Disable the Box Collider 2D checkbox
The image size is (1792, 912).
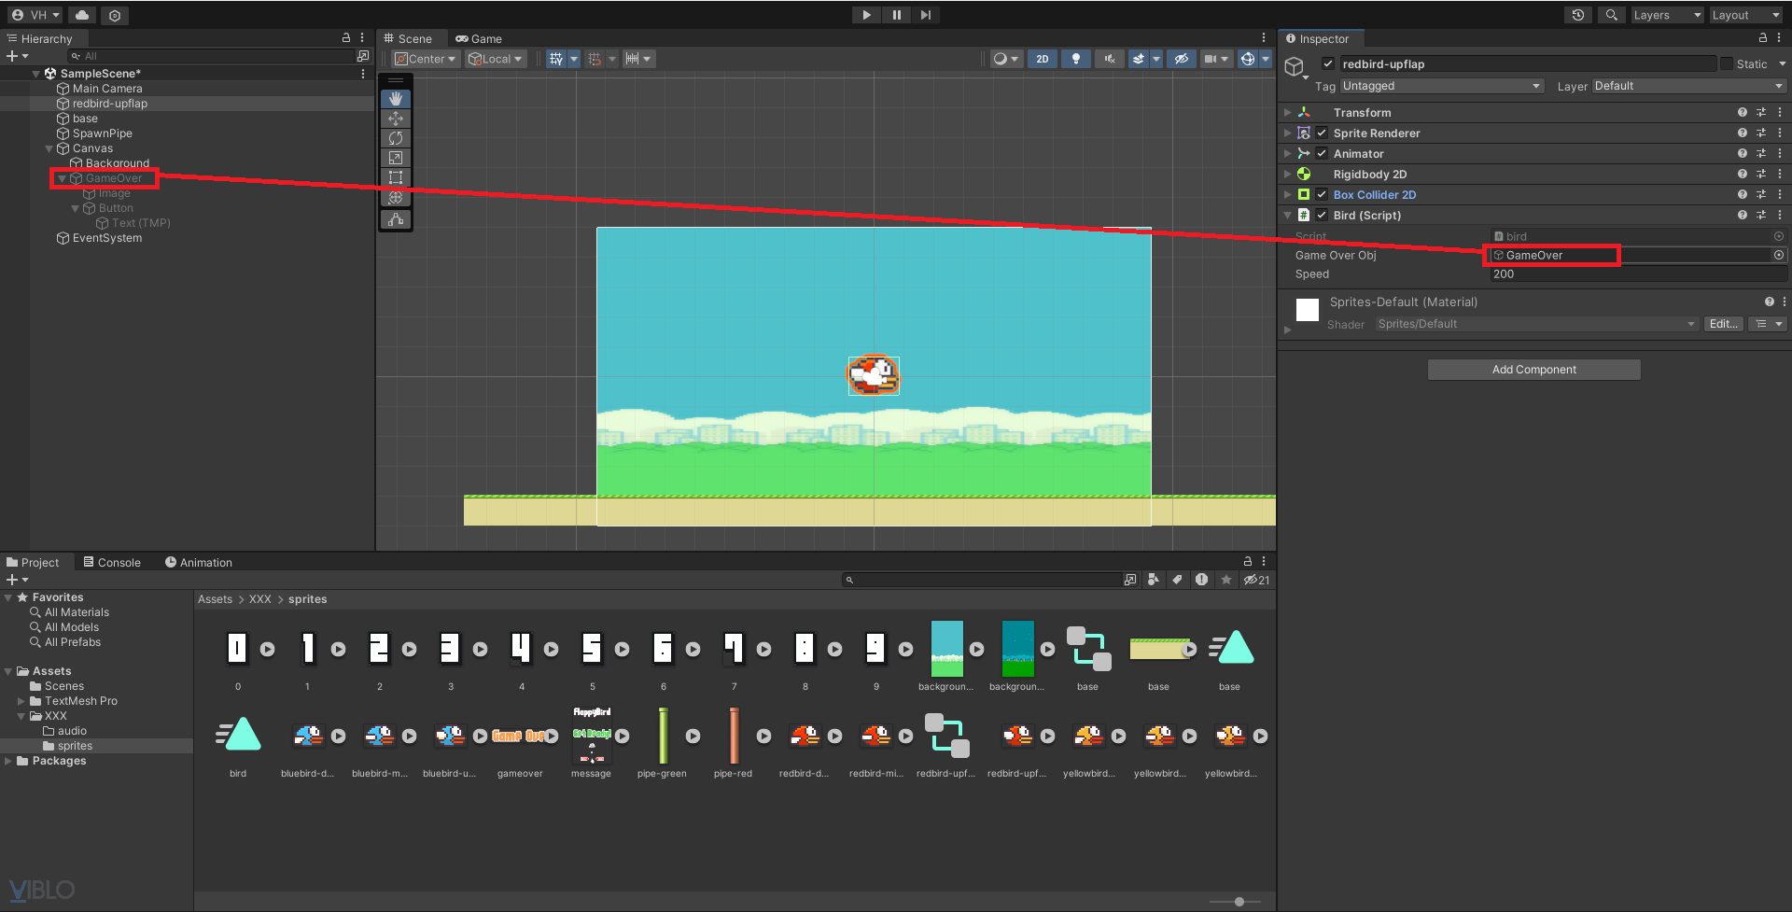1322,194
